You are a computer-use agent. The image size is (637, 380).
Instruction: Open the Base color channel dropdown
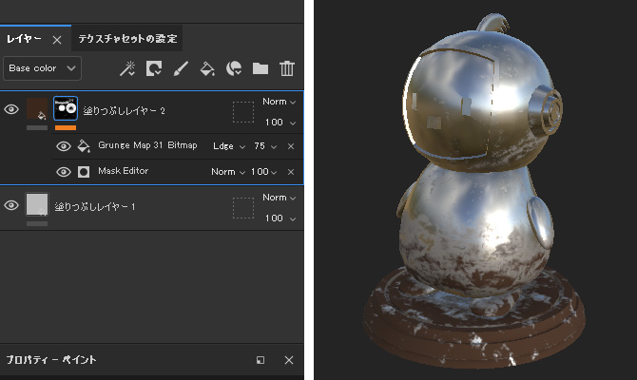pyautogui.click(x=43, y=68)
